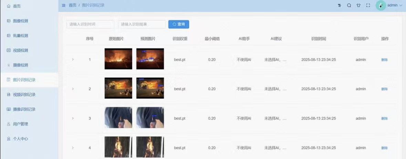Click the blue 查询 button
406x159 pixels.
(x=179, y=24)
